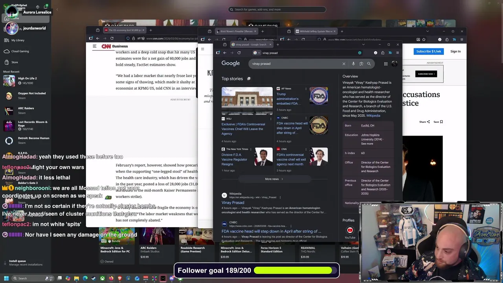The image size is (503, 283).
Task: Click the CNN Business logo
Action: [x=115, y=46]
